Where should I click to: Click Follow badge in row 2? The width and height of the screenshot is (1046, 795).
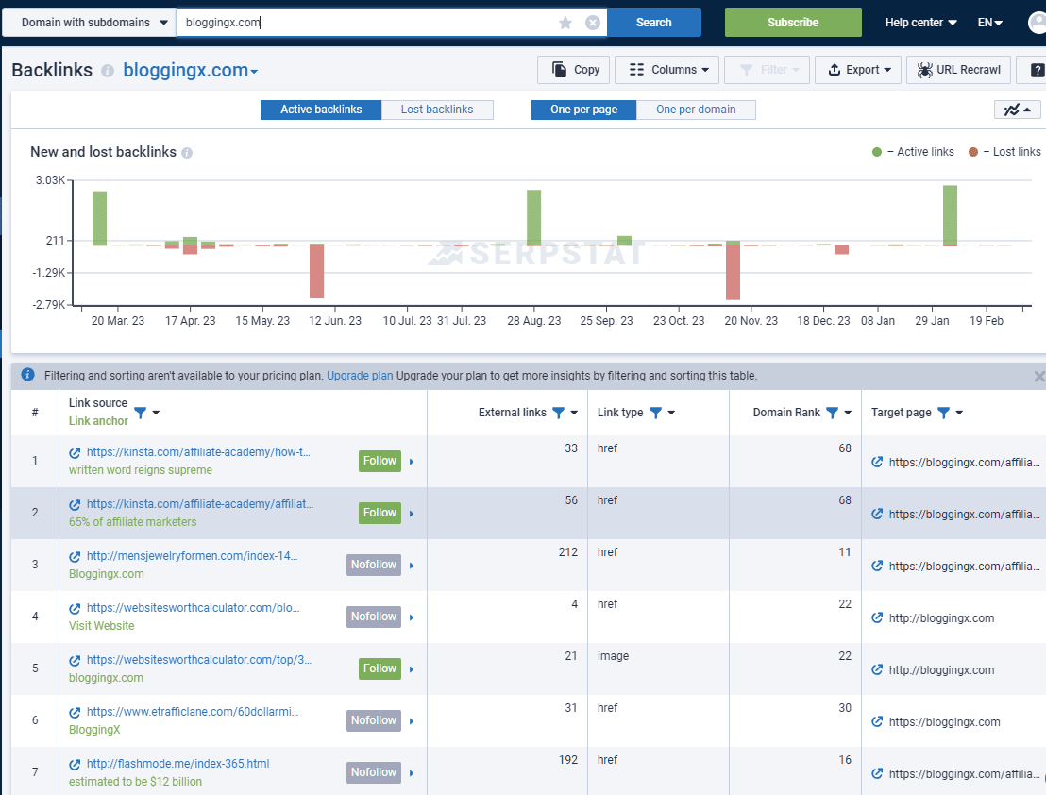(380, 513)
